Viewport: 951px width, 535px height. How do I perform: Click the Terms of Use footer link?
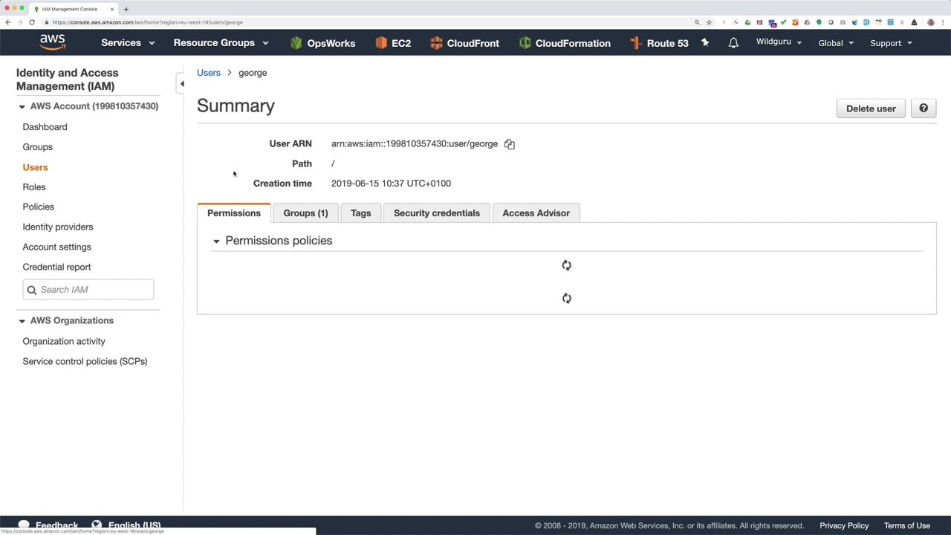(907, 526)
